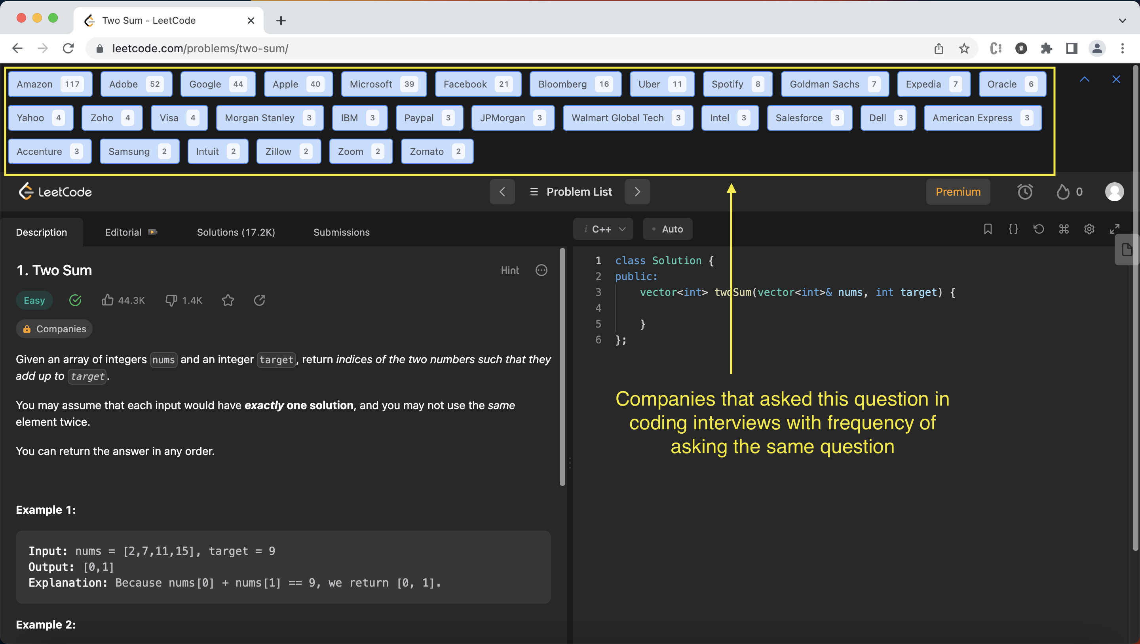Click the panel divider handle between description and editor
Image resolution: width=1140 pixels, height=644 pixels.
[x=570, y=463]
